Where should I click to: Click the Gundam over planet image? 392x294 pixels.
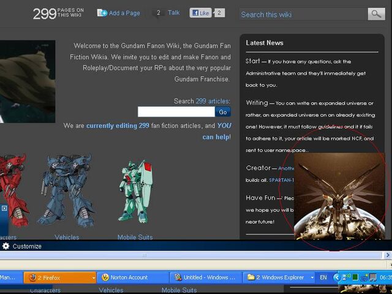point(339,197)
